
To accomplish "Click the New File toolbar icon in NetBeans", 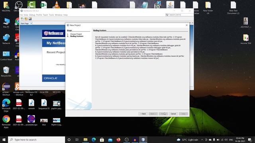I will click(22, 19).
